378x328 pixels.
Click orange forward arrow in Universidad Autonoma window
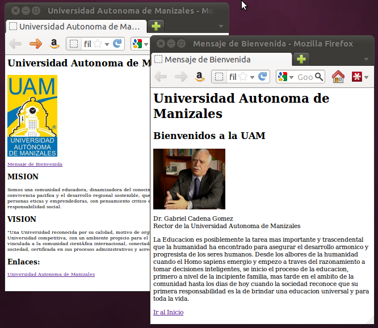click(x=35, y=44)
